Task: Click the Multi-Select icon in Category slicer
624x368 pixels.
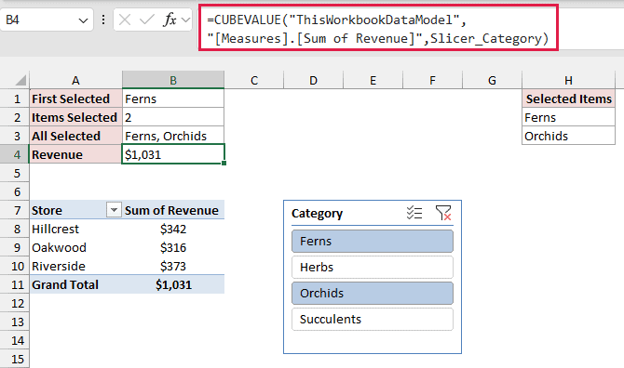Action: point(414,213)
